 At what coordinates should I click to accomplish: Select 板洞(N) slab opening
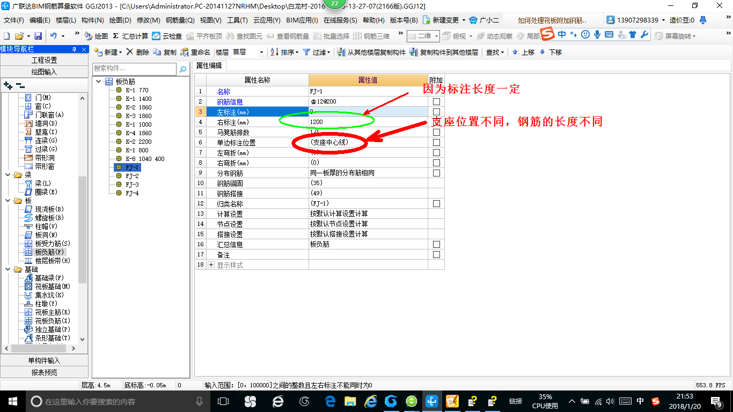(x=41, y=235)
